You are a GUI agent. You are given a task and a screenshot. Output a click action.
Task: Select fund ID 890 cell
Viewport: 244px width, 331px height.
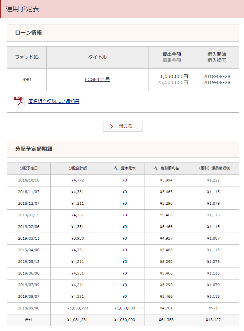click(27, 79)
